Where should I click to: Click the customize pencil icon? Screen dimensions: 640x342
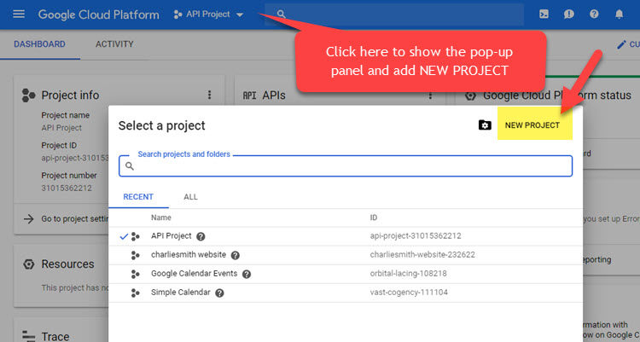(621, 44)
